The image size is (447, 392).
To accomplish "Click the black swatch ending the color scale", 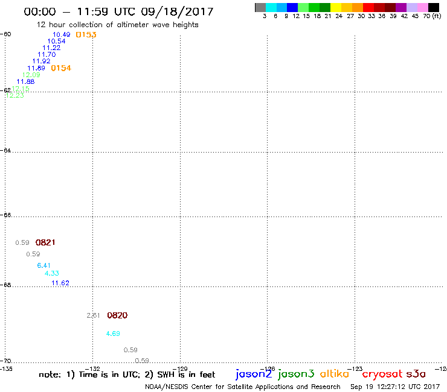I will [x=434, y=7].
